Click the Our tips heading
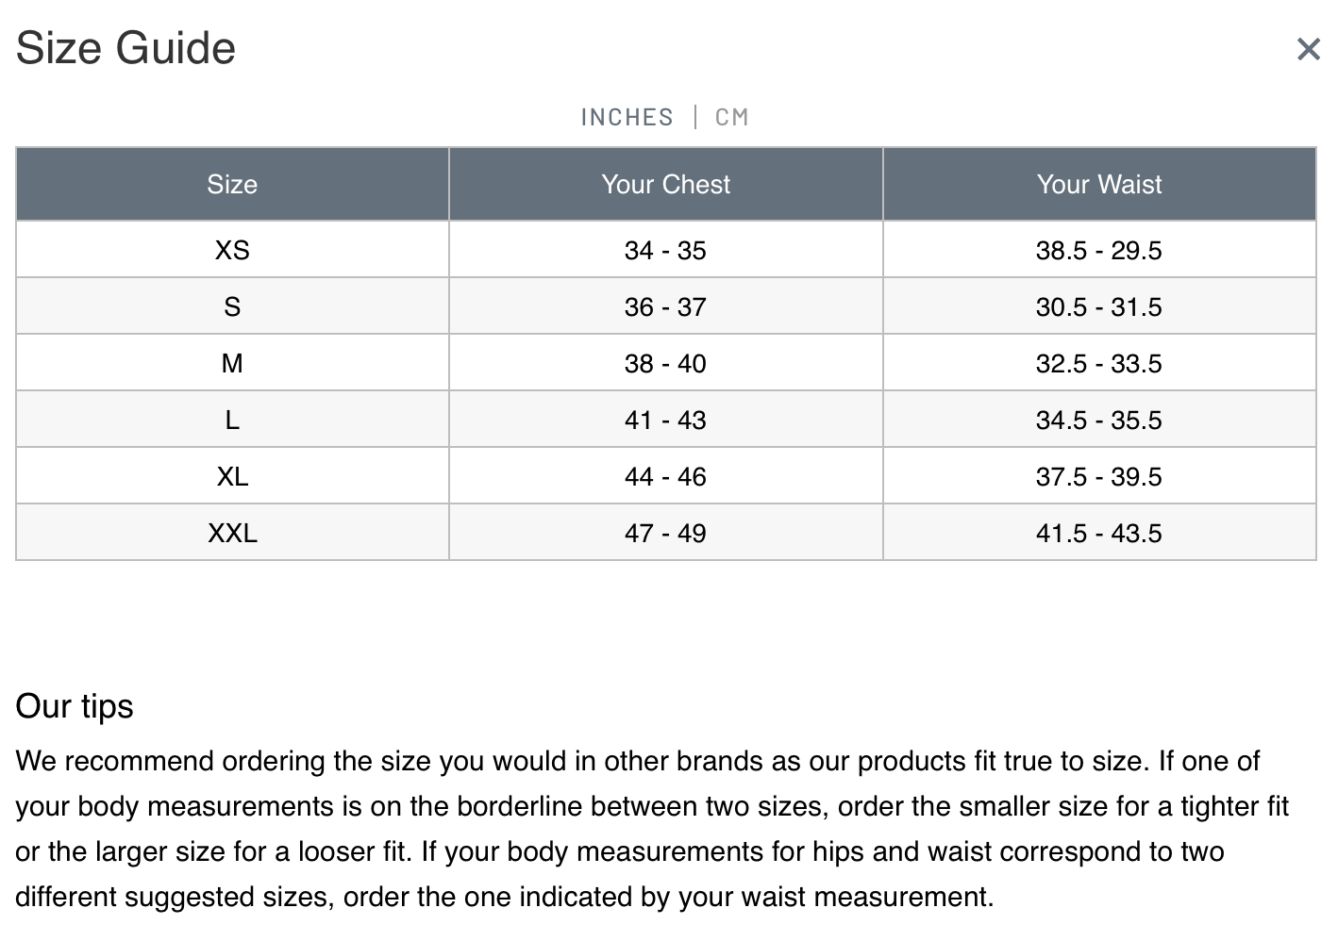Image resolution: width=1338 pixels, height=941 pixels. (x=75, y=706)
